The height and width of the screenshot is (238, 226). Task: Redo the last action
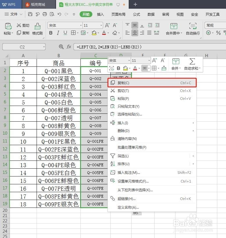click(x=66, y=14)
